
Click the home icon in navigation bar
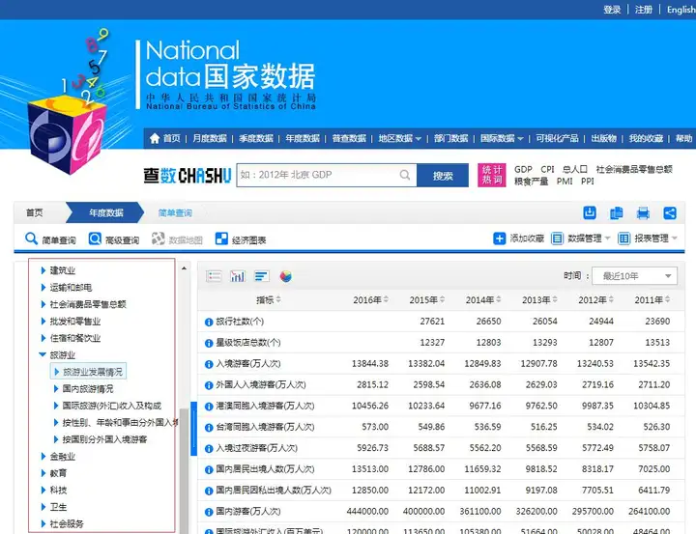[x=155, y=138]
